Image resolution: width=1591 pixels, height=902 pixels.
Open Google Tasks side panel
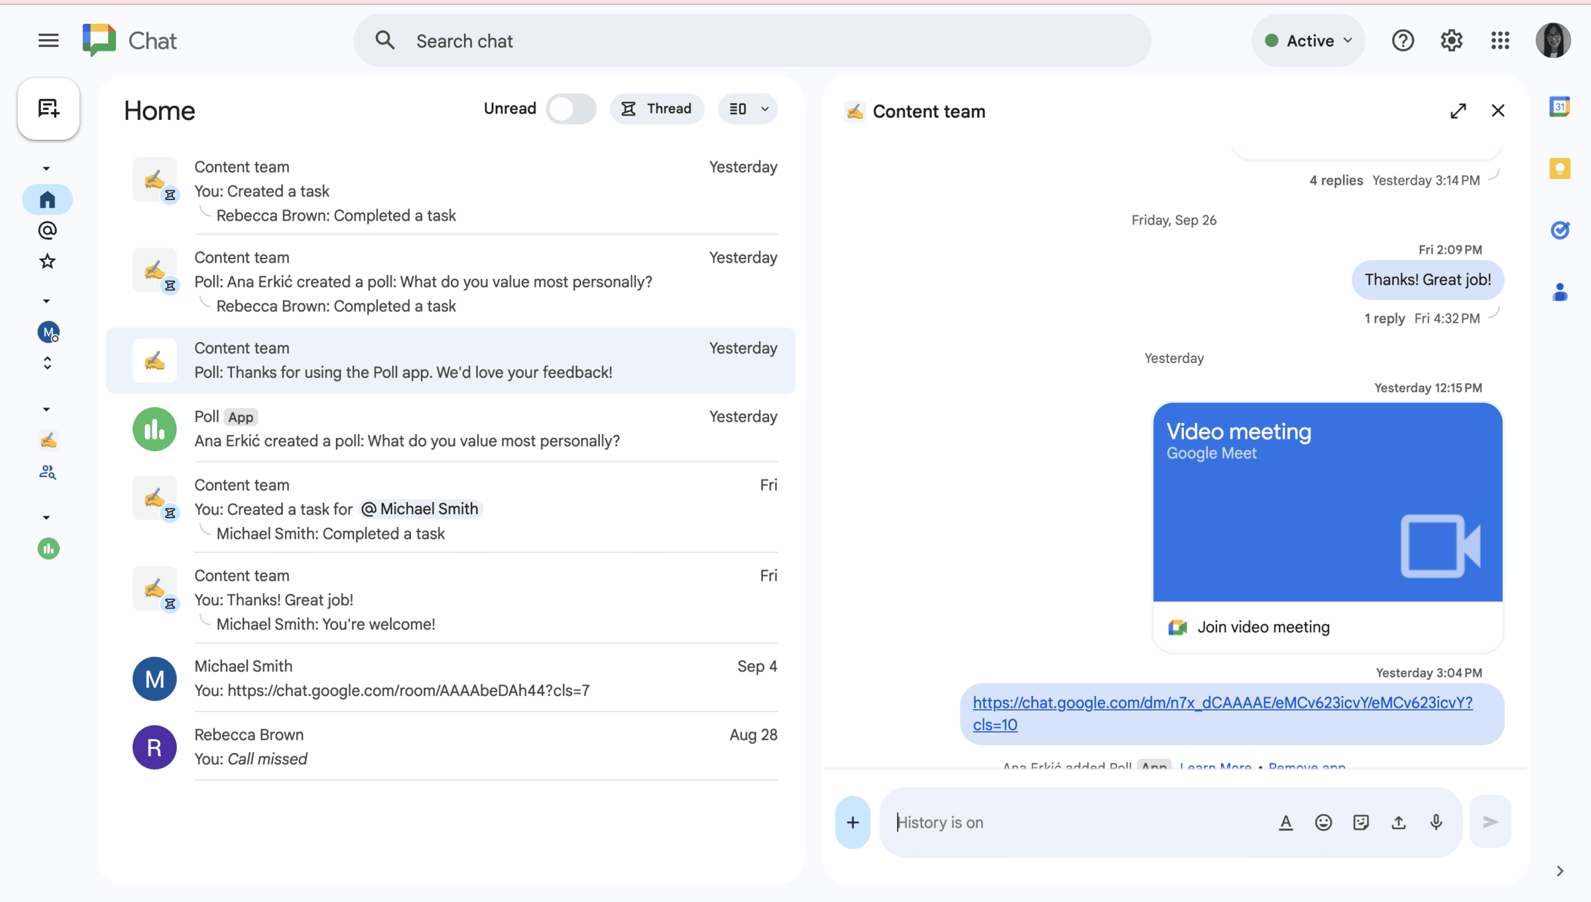coord(1561,230)
